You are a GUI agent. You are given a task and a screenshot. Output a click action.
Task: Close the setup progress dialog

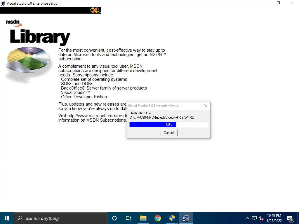[x=206, y=106]
